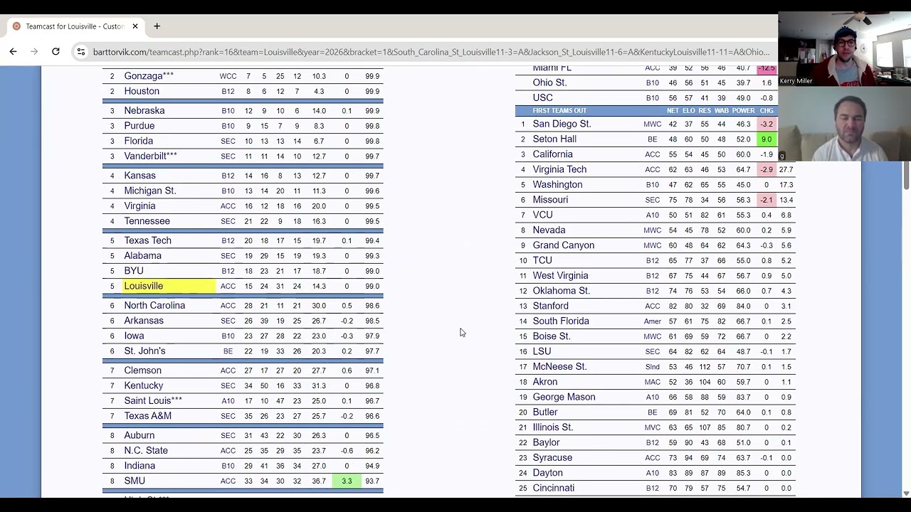Click Washington in first teams out

[557, 185]
